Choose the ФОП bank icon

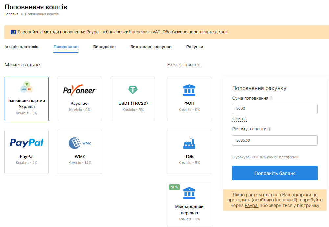(189, 90)
